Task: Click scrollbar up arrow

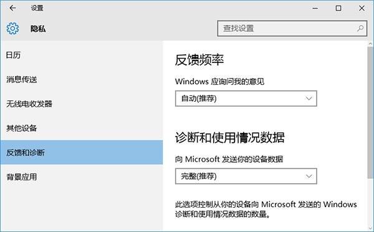Action: point(370,44)
